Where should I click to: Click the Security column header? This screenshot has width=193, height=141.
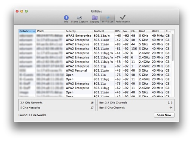(79, 31)
